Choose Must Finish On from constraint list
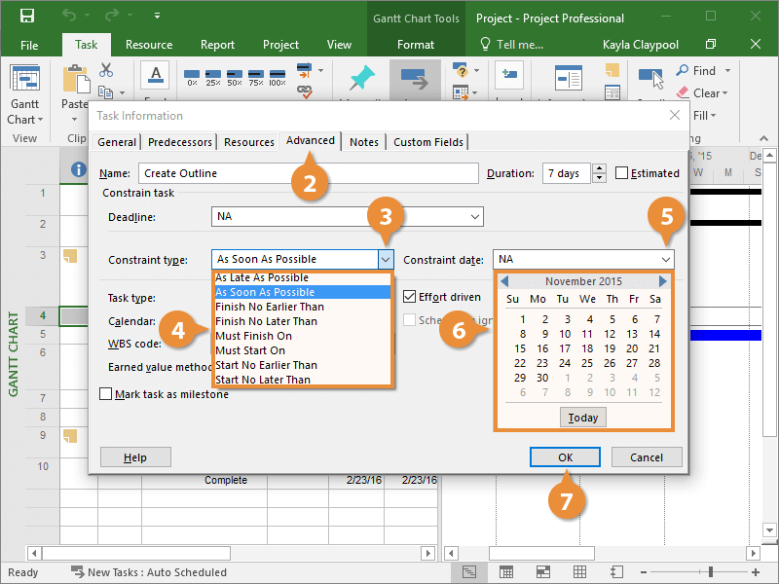 [252, 336]
